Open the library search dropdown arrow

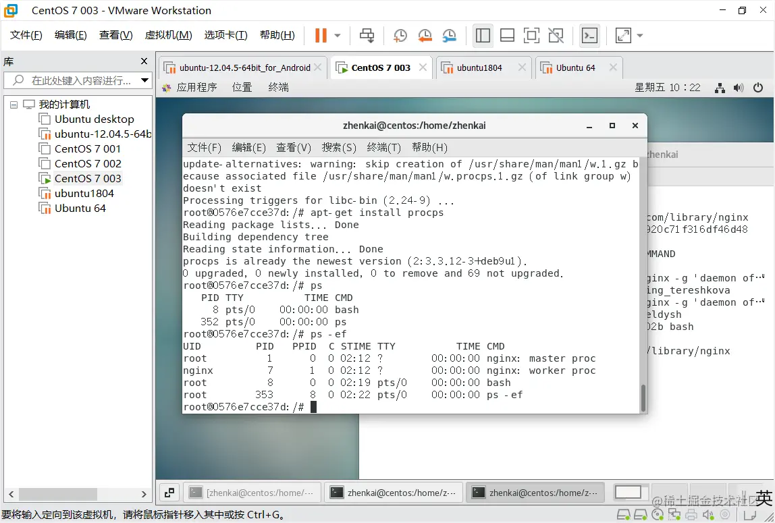point(145,80)
